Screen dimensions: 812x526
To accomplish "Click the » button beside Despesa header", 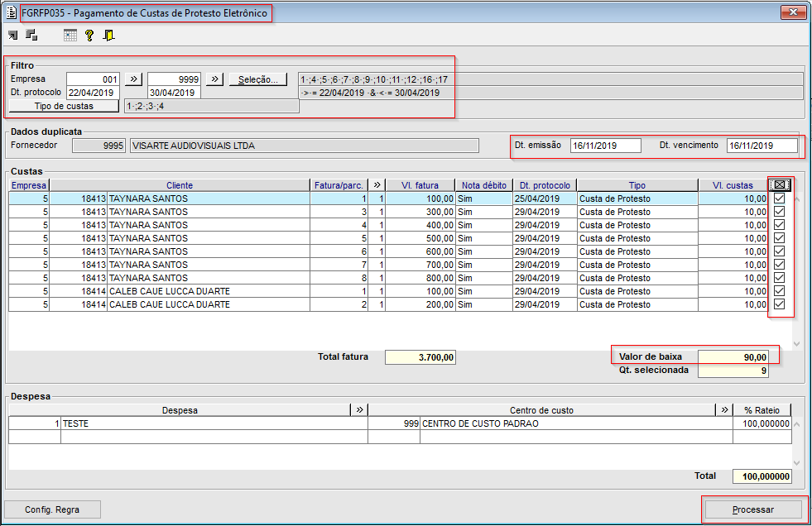I will (x=359, y=410).
